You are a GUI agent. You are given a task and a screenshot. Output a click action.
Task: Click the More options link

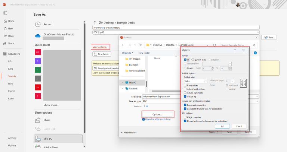click(x=100, y=47)
